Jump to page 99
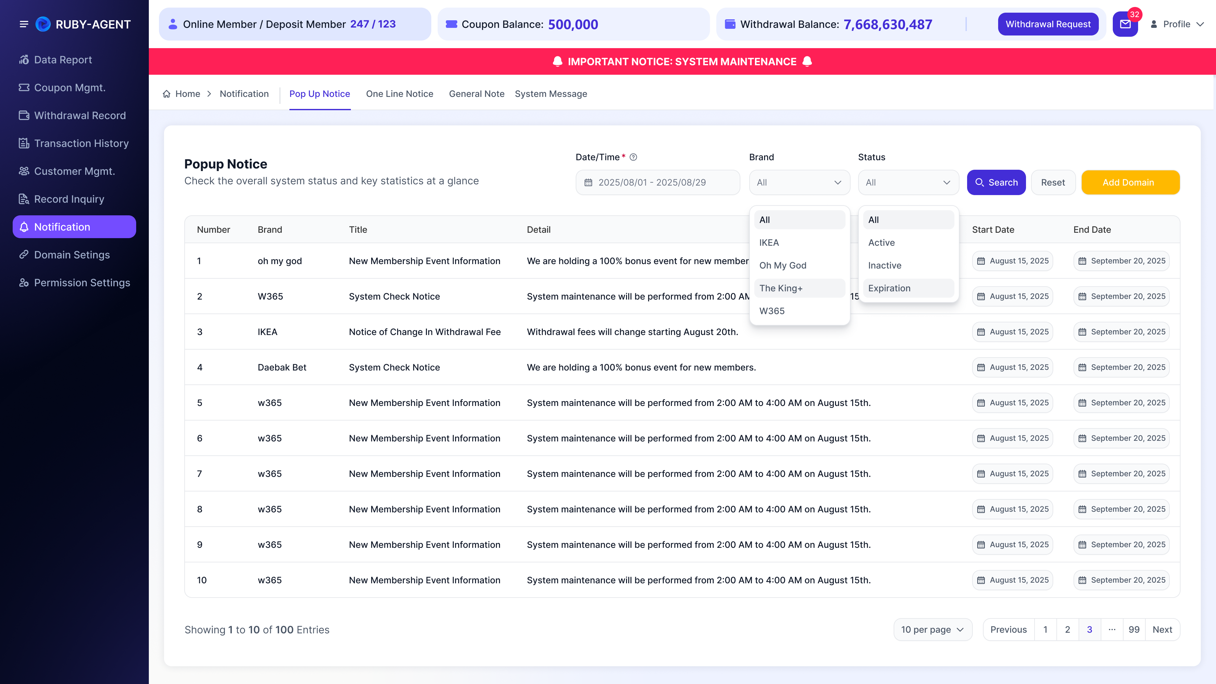The image size is (1216, 684). tap(1134, 630)
